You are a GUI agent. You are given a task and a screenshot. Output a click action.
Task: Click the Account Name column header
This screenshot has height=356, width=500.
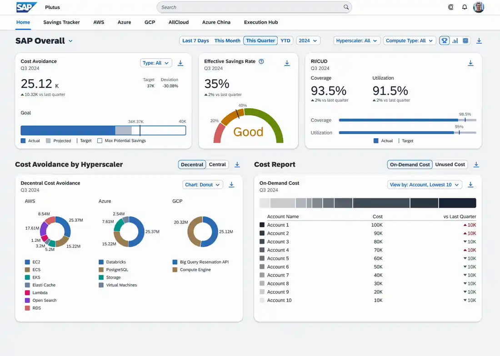(x=283, y=216)
